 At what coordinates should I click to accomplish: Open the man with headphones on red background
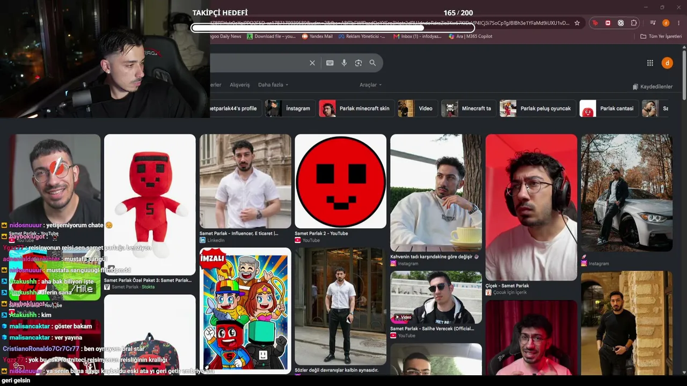(x=531, y=207)
